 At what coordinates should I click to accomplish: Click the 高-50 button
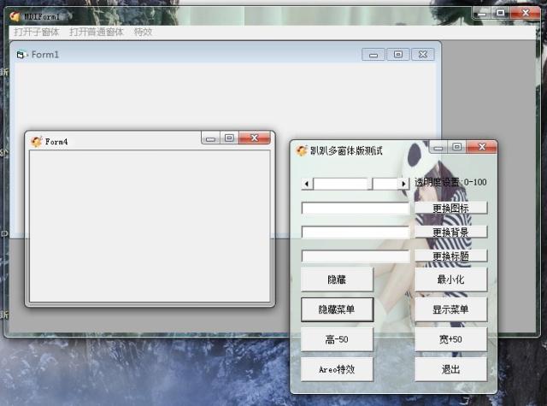click(x=337, y=339)
